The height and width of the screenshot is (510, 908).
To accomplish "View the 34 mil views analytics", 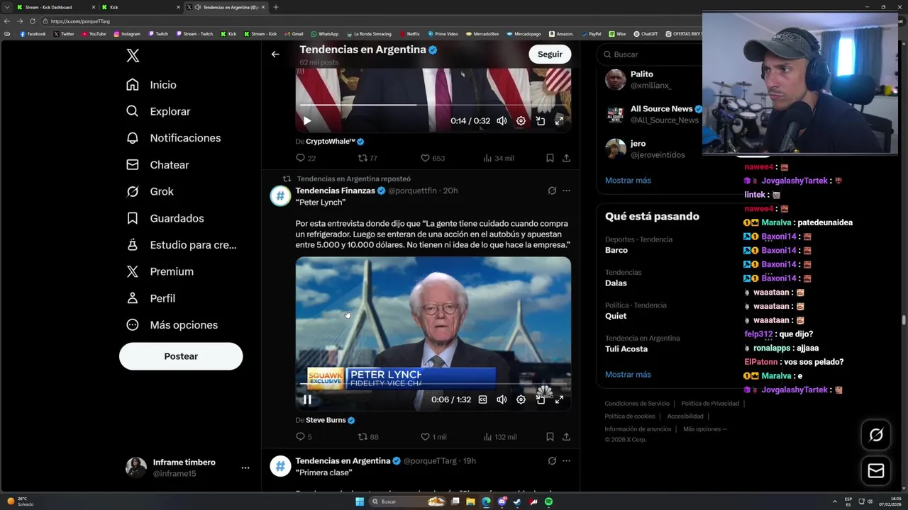I will [499, 158].
